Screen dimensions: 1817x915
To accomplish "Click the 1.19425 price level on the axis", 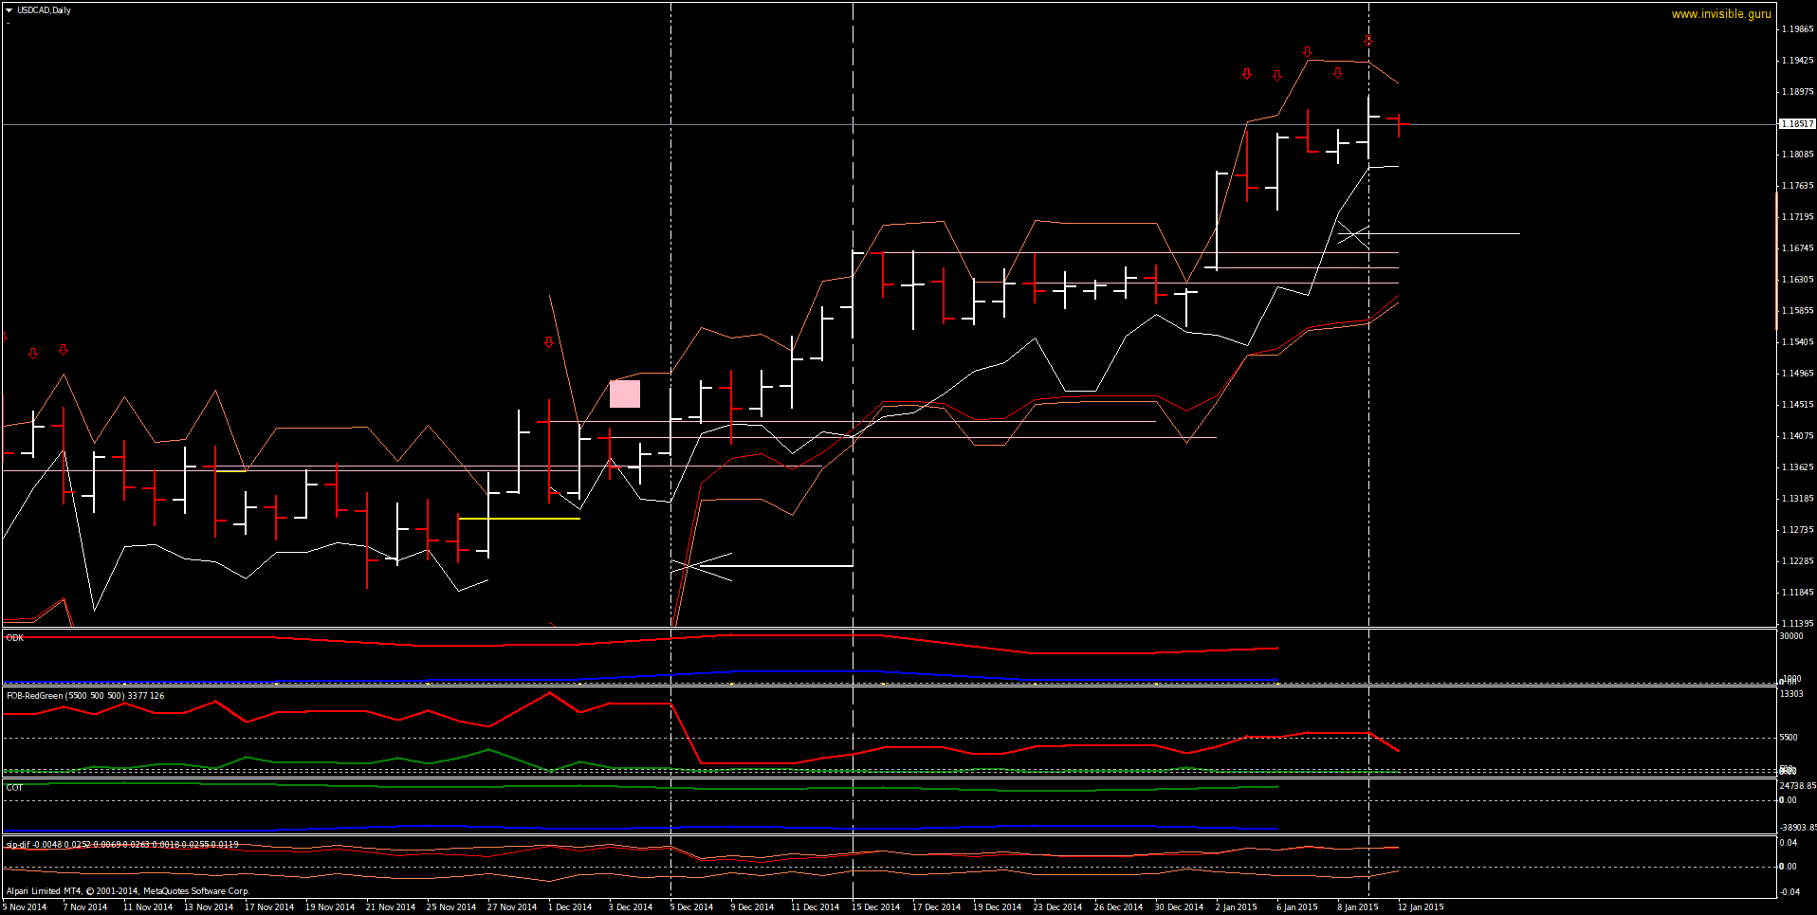I will pyautogui.click(x=1797, y=61).
